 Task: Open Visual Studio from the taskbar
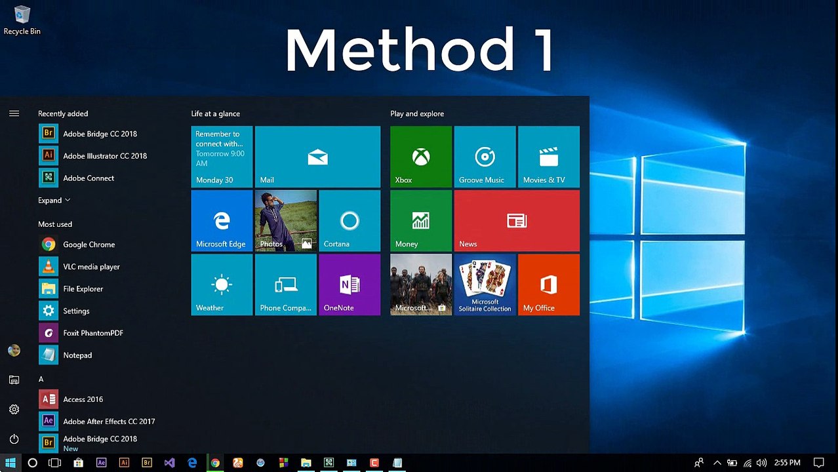tap(169, 463)
